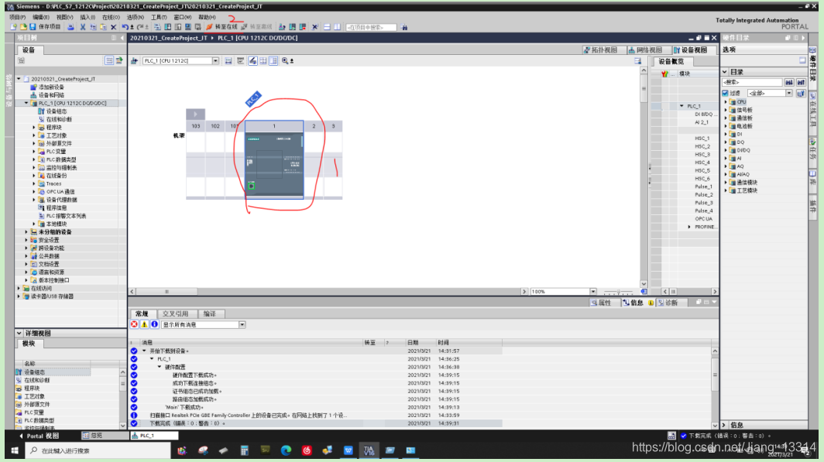
Task: Open the PLC_1 device selector dropdown
Action: tap(215, 61)
